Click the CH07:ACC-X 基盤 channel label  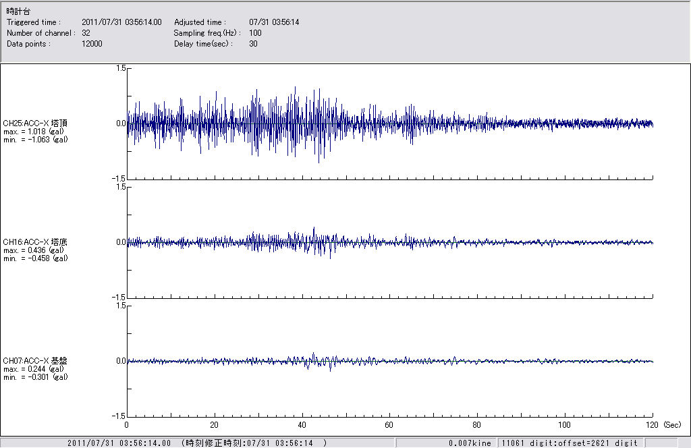coord(35,361)
